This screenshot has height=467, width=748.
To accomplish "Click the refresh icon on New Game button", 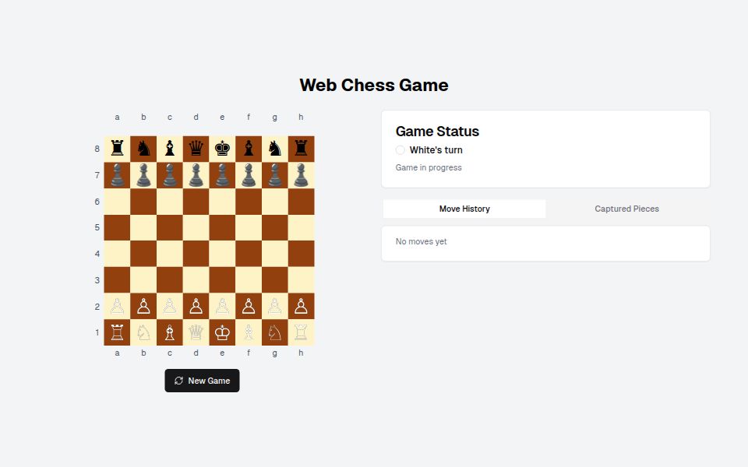I will [x=179, y=381].
